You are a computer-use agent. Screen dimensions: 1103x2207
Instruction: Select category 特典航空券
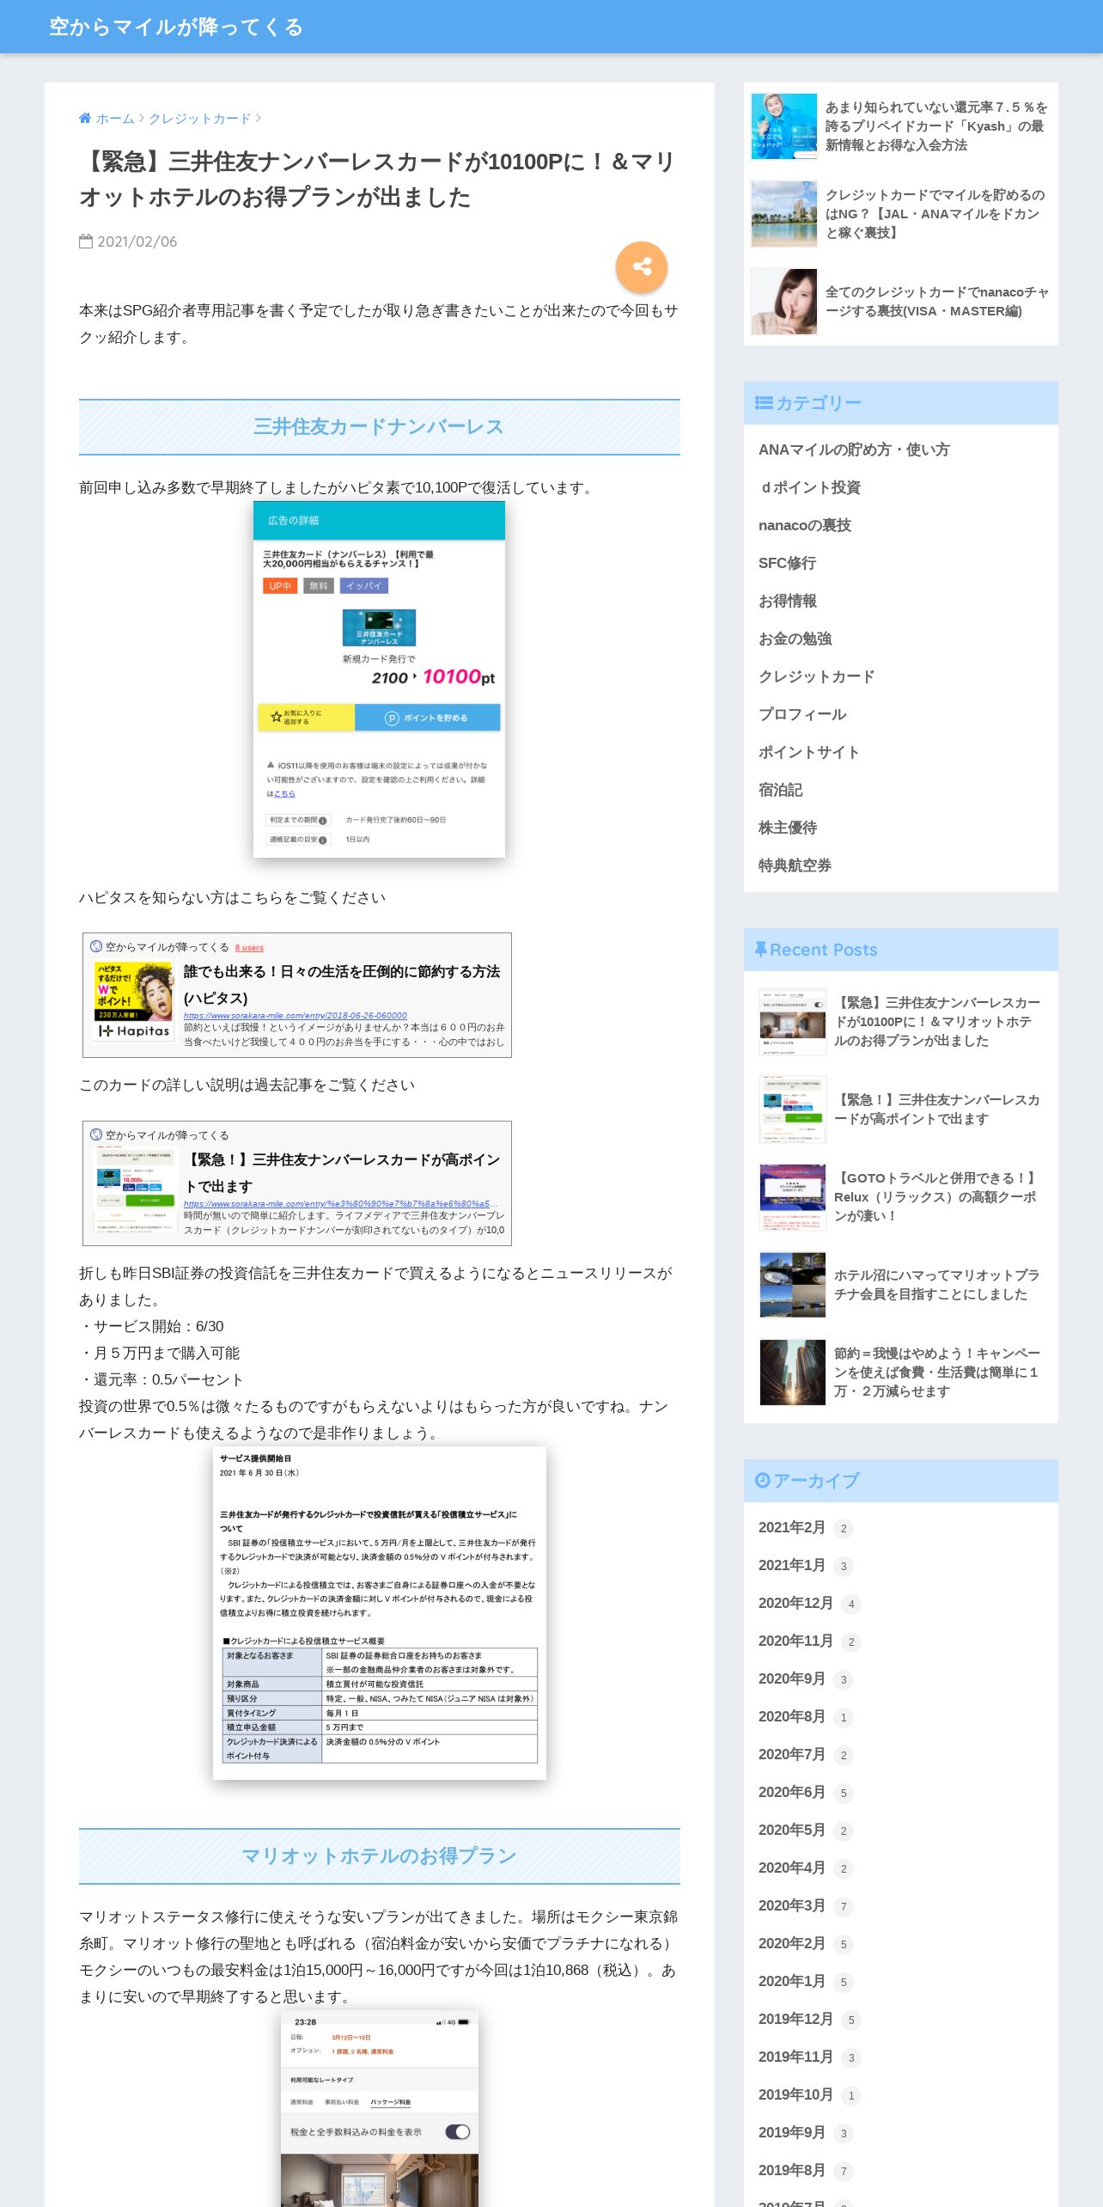[x=795, y=865]
